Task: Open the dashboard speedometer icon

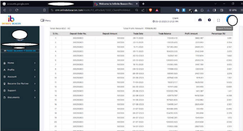Action: click(x=200, y=20)
